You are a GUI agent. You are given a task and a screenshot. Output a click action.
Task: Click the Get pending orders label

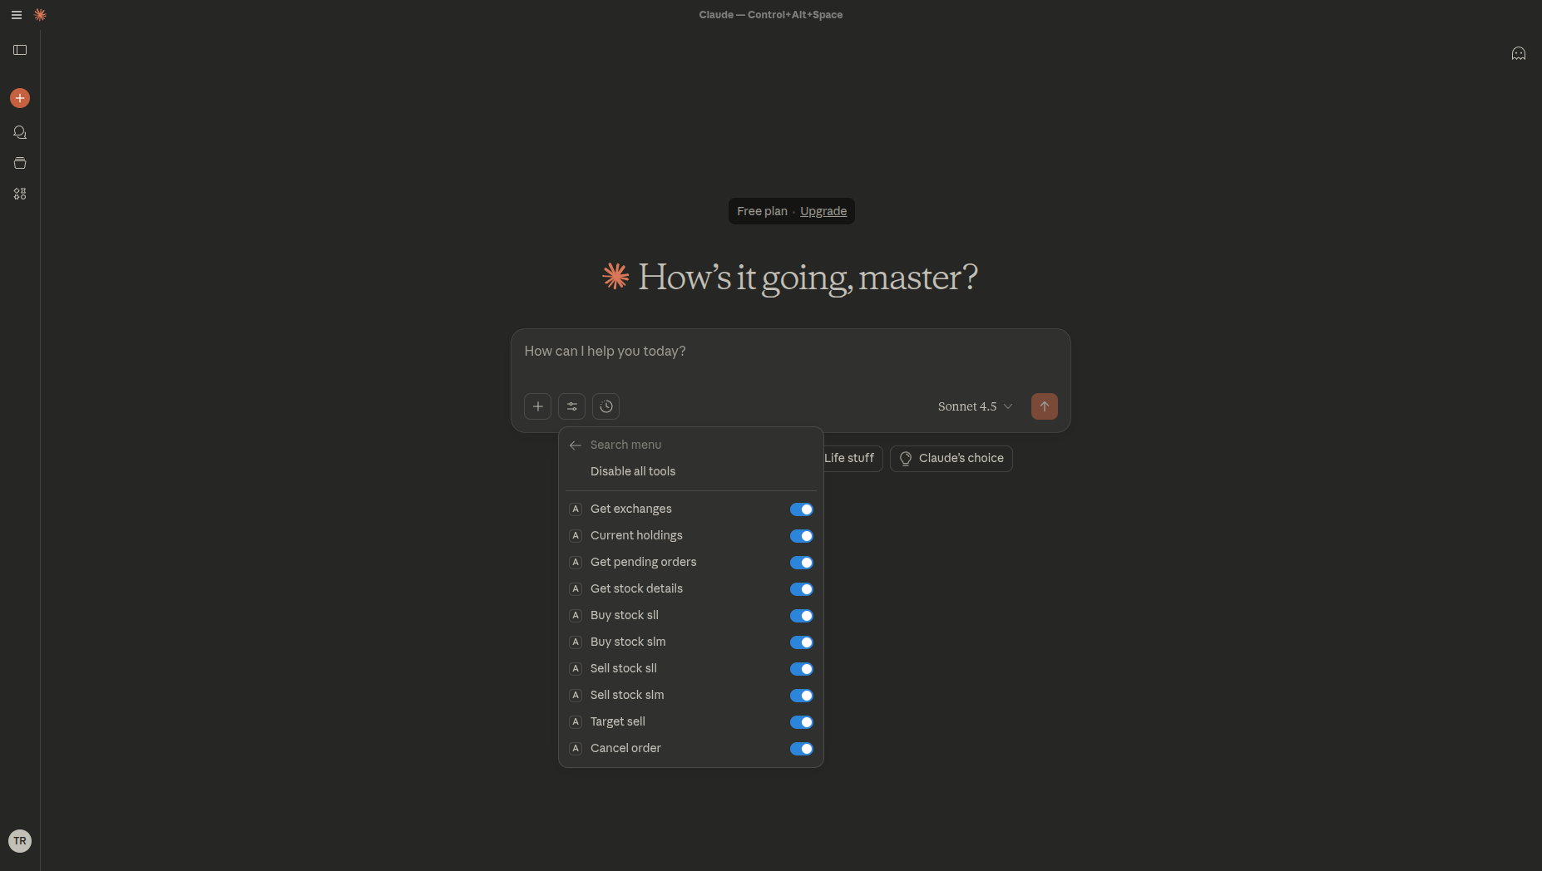[644, 562]
